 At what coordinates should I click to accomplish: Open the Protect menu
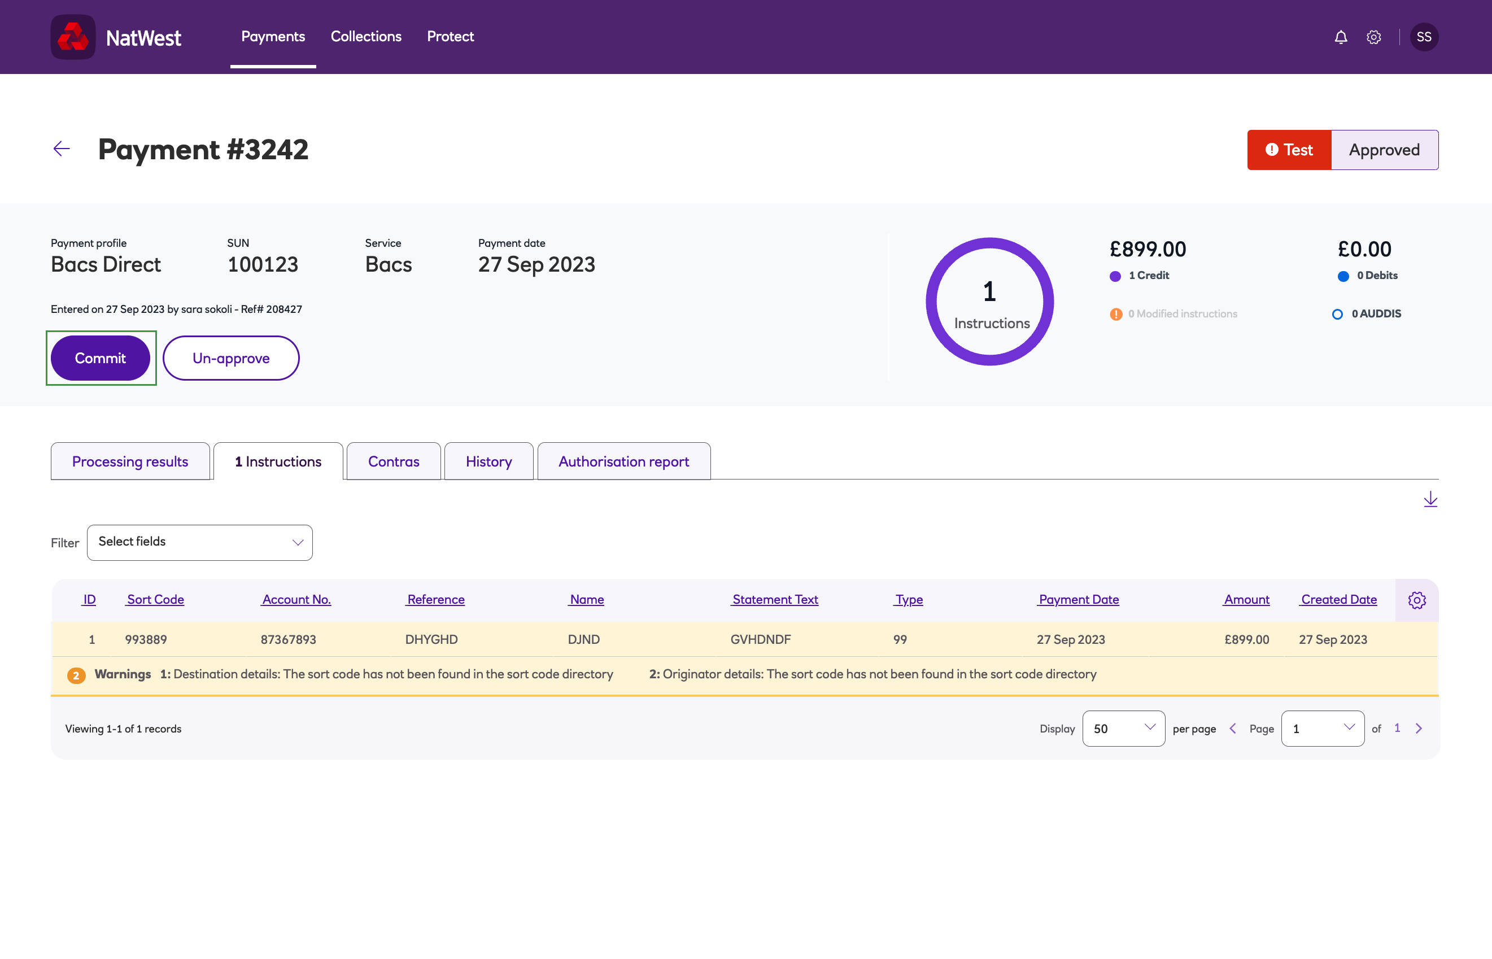coord(450,37)
